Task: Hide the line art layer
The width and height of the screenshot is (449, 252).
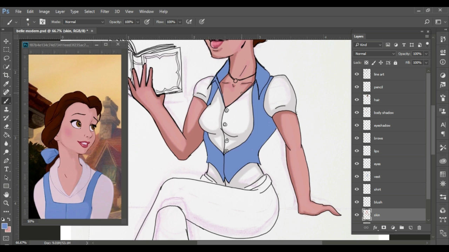Action: [357, 74]
